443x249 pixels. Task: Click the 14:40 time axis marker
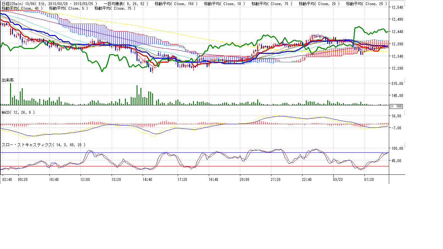(x=147, y=179)
